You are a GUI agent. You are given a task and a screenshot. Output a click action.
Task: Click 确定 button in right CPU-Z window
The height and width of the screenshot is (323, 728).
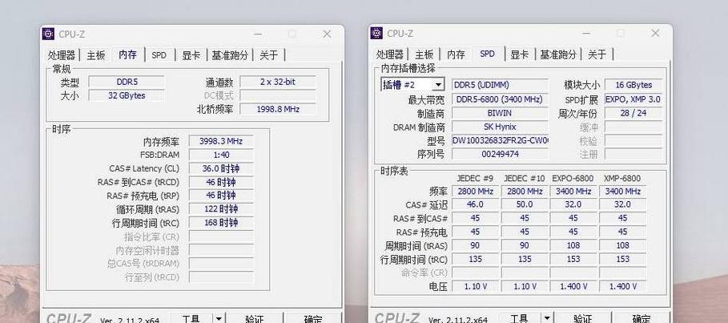pos(642,318)
